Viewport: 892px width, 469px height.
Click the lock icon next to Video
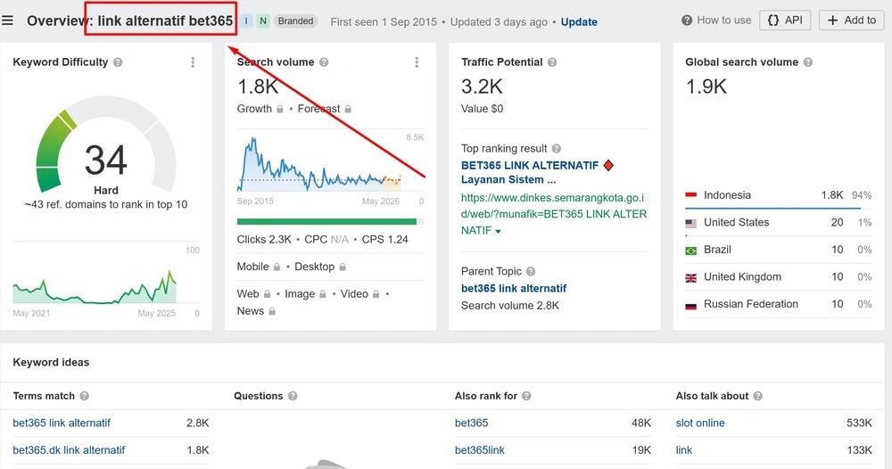pyautogui.click(x=376, y=294)
